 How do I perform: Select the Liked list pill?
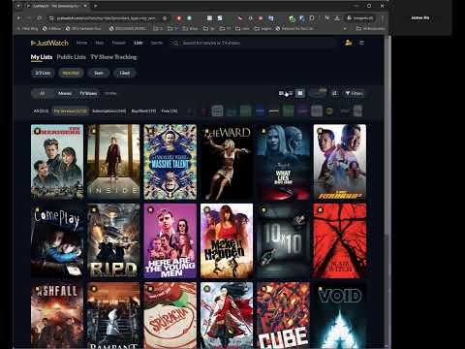pos(125,73)
